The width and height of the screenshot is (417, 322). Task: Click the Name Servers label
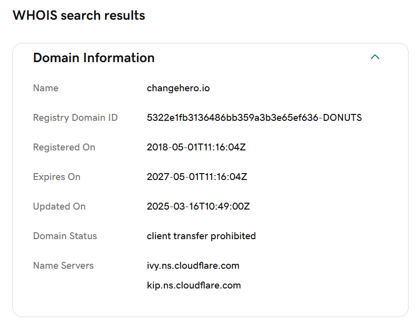(63, 265)
